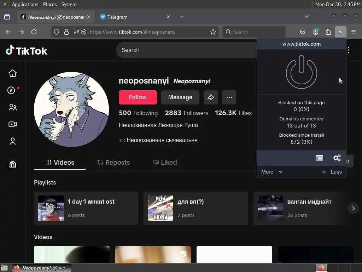Open the LIVE camera icon in sidebar
Image resolution: width=362 pixels, height=272 pixels.
13,124
